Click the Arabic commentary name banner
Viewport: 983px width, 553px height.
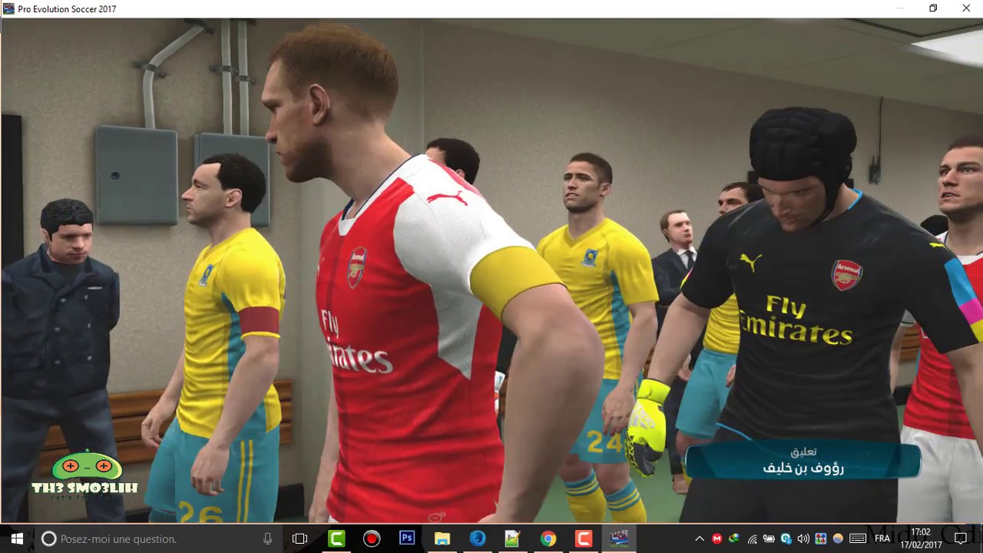(x=803, y=461)
